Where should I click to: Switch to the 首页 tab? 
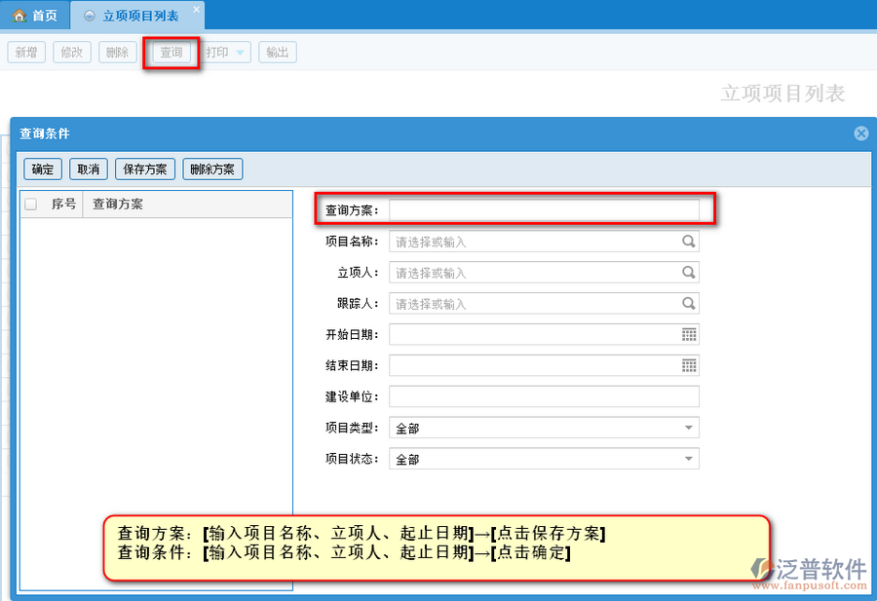(x=35, y=16)
